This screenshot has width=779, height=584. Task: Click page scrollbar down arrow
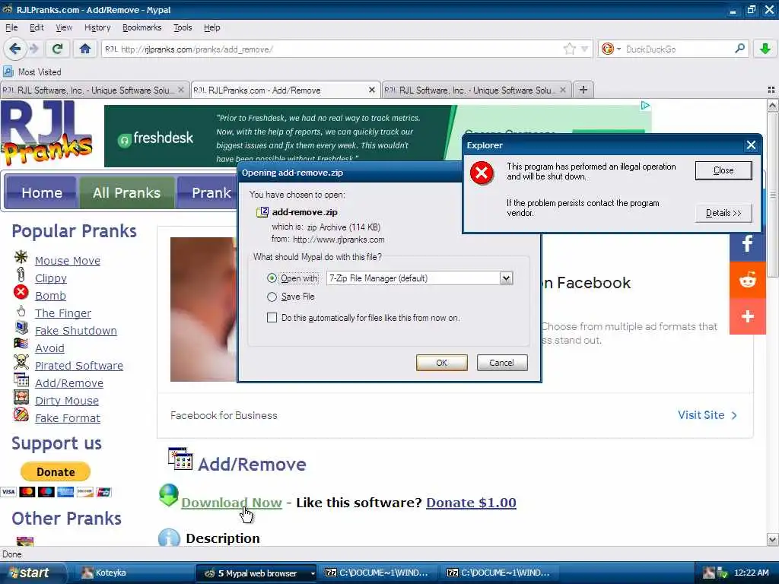click(x=772, y=539)
